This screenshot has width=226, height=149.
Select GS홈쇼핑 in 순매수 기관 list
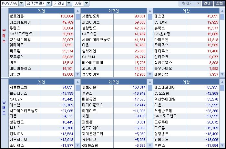click(162, 34)
